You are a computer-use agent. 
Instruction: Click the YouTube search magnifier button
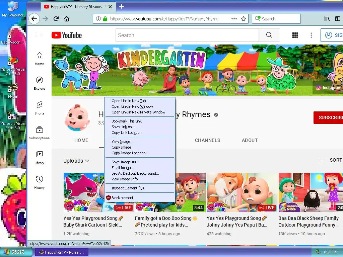click(x=269, y=35)
